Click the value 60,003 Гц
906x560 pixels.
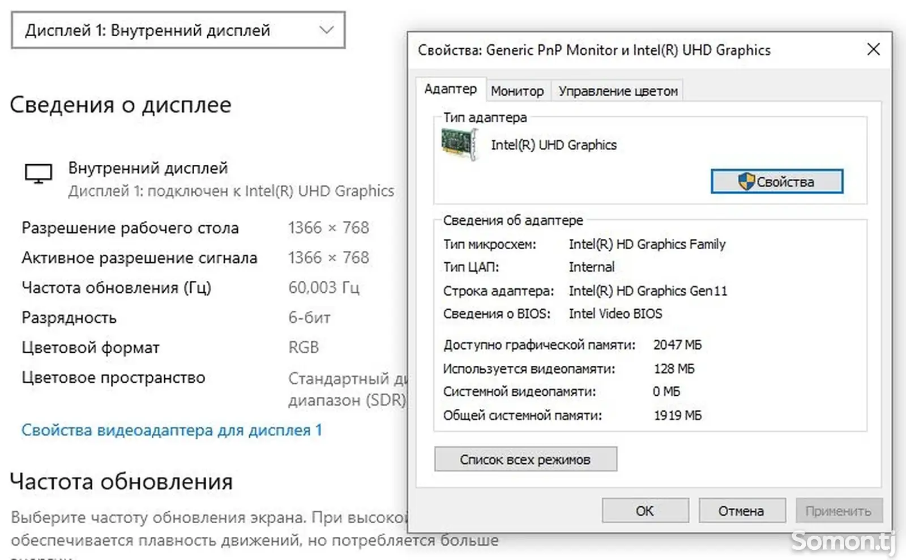click(324, 288)
